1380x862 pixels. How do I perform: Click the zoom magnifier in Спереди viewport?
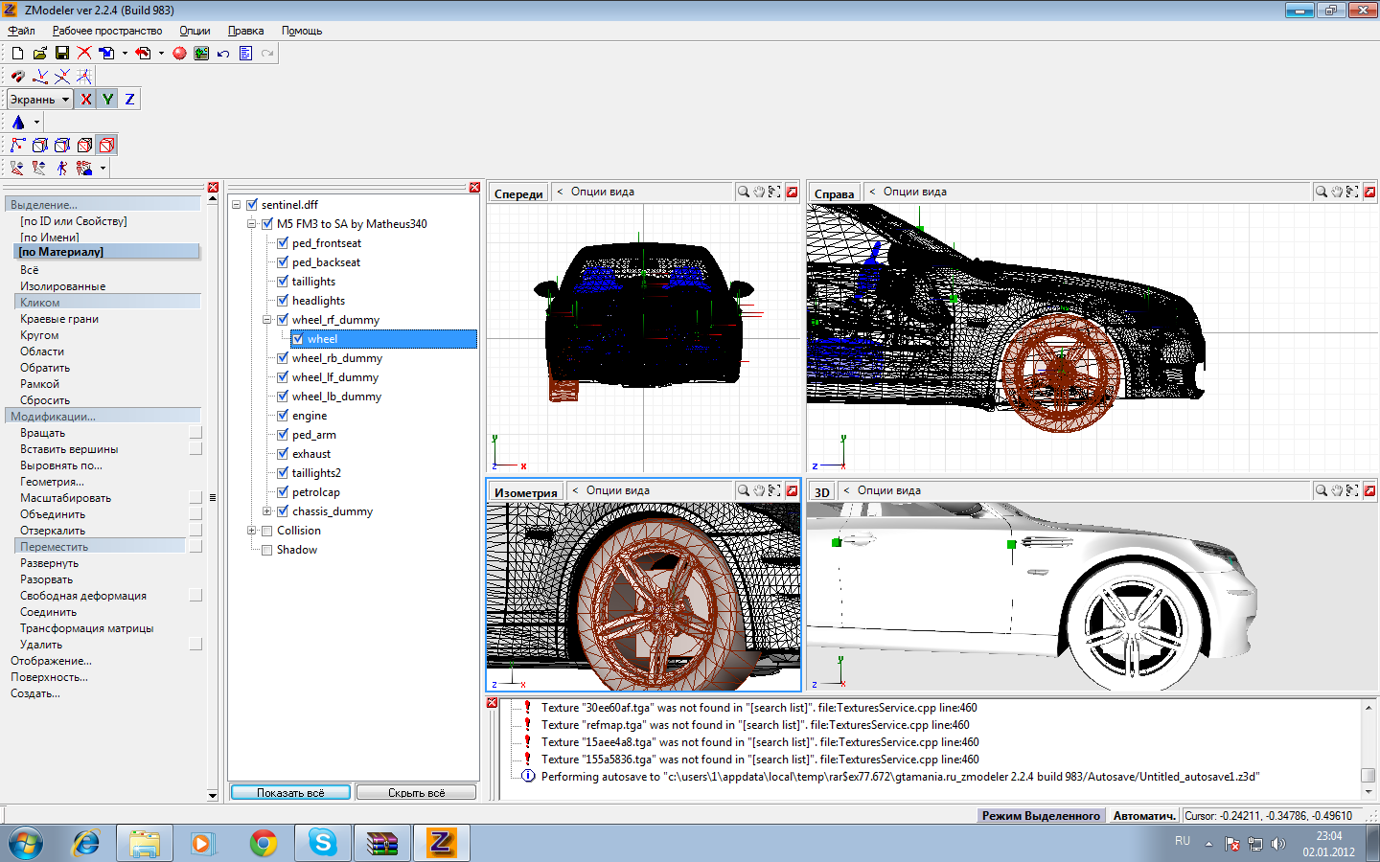[x=743, y=193]
